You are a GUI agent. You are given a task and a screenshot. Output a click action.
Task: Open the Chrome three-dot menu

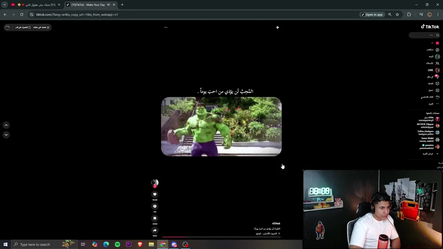(438, 15)
